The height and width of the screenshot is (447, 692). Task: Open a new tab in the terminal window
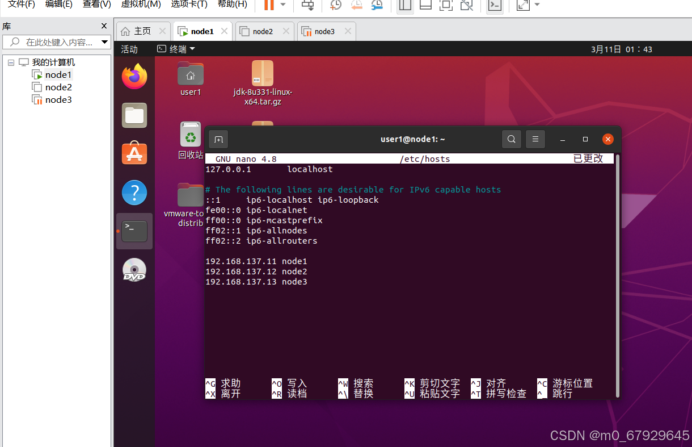point(218,139)
